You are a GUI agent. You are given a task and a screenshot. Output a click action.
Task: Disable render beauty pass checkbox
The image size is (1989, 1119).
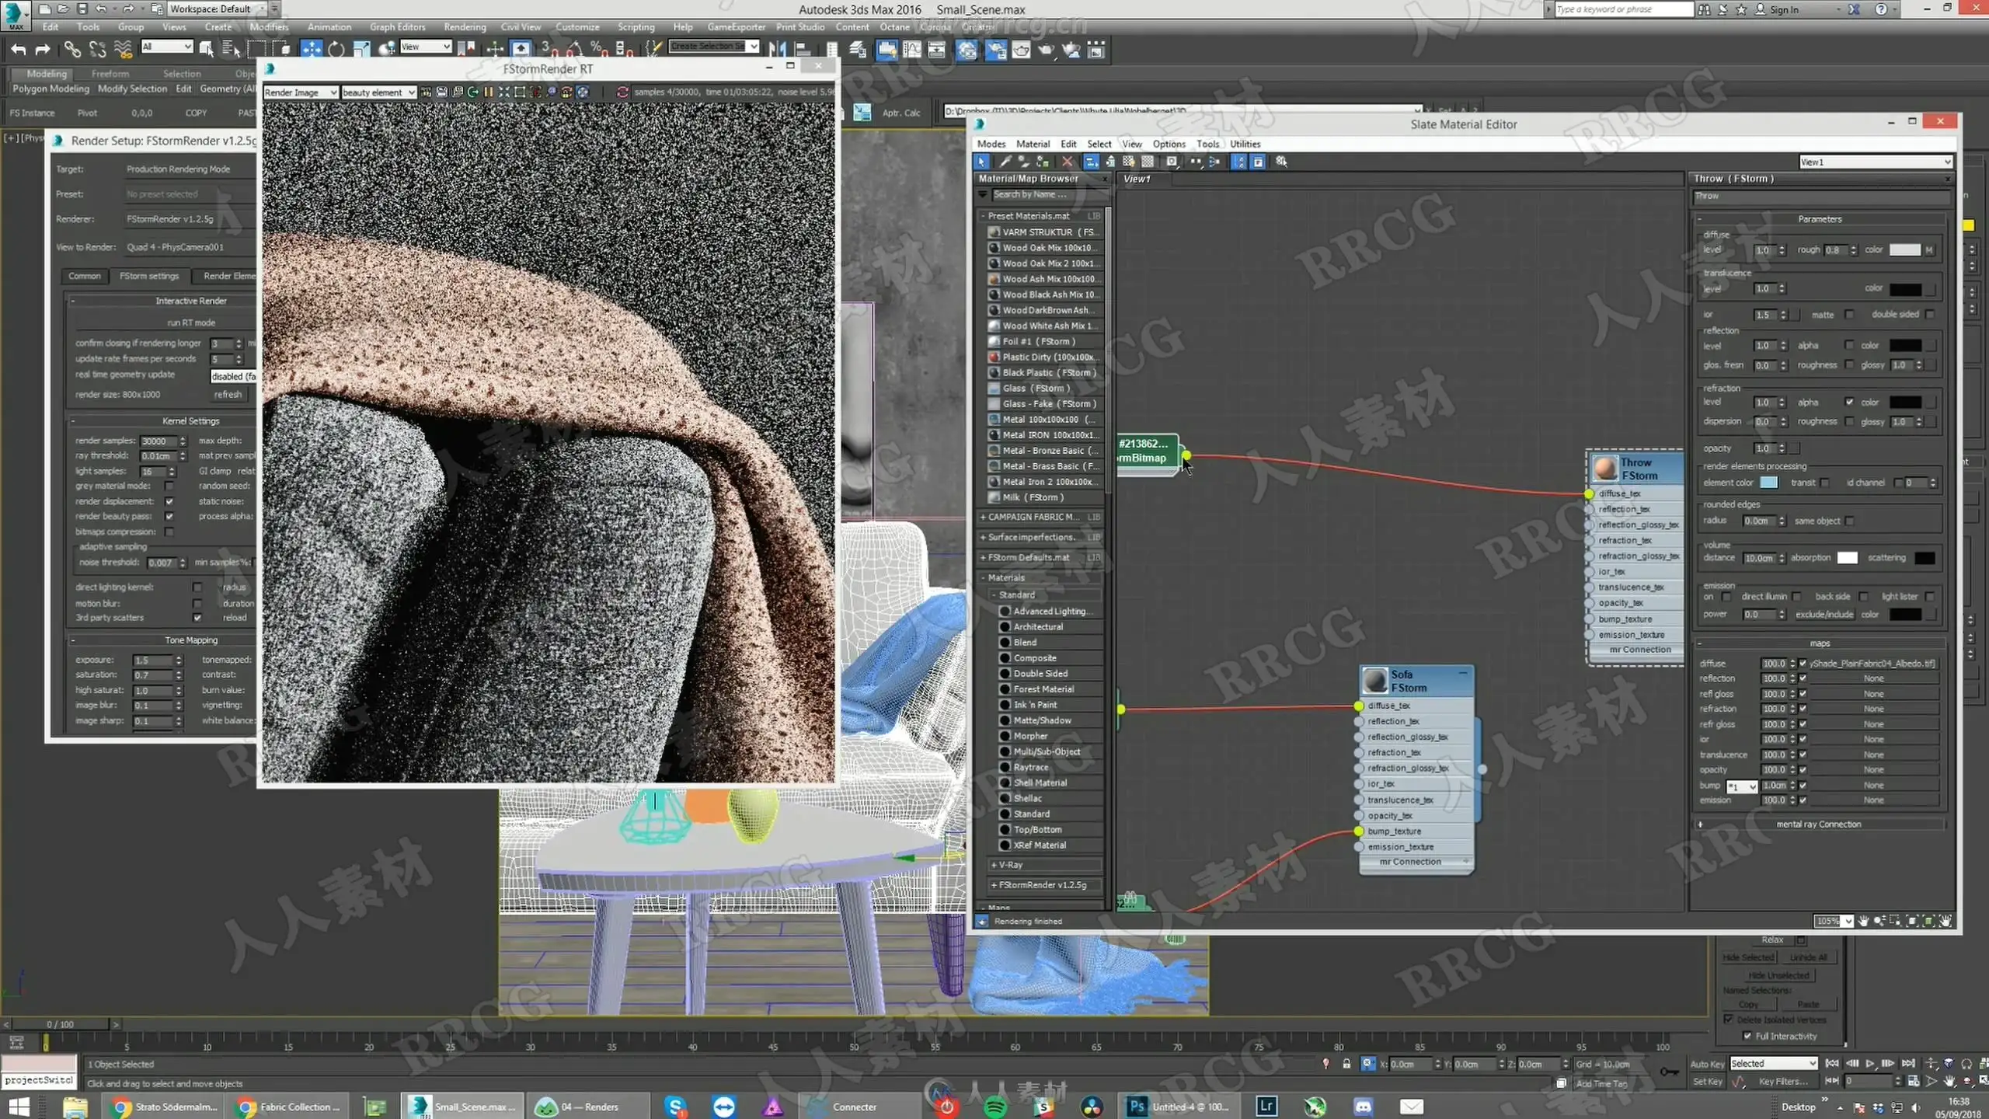tap(169, 516)
